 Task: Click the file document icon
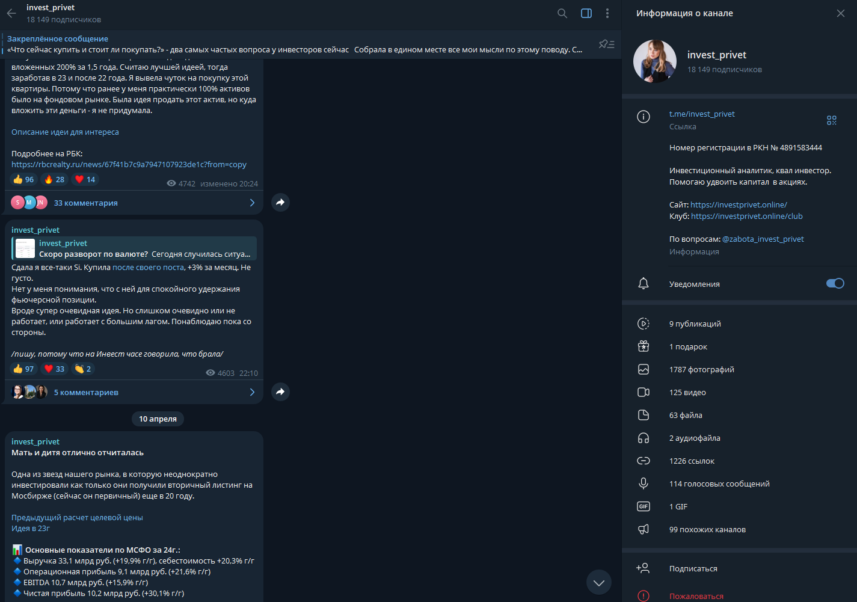644,415
